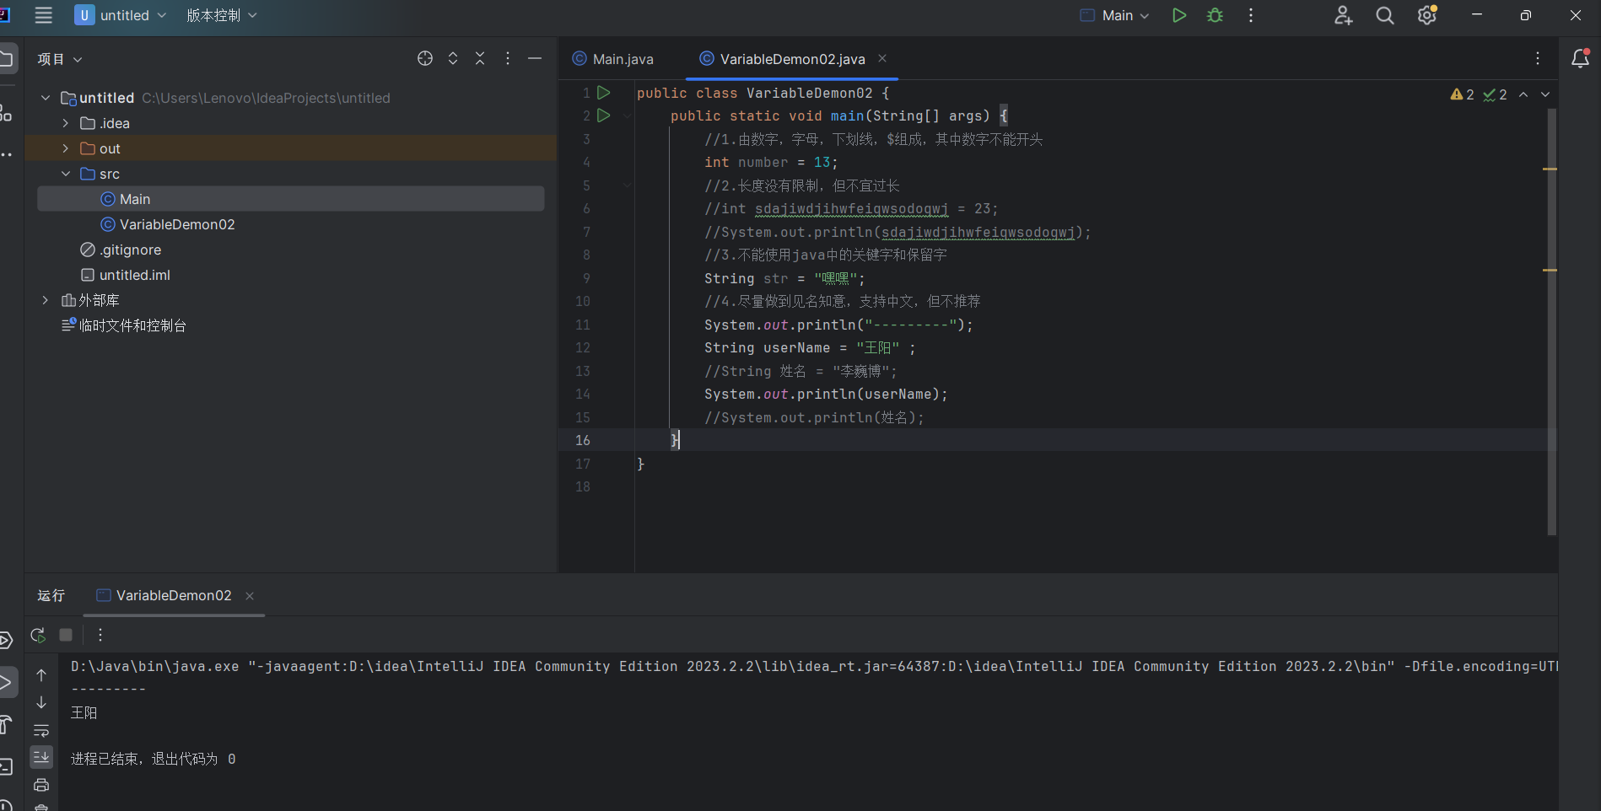Close the VariableDemon02.java editor tab
1601x811 pixels.
882,58
